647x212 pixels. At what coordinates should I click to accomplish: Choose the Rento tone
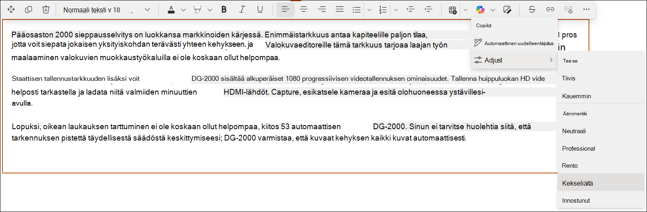[x=601, y=166]
